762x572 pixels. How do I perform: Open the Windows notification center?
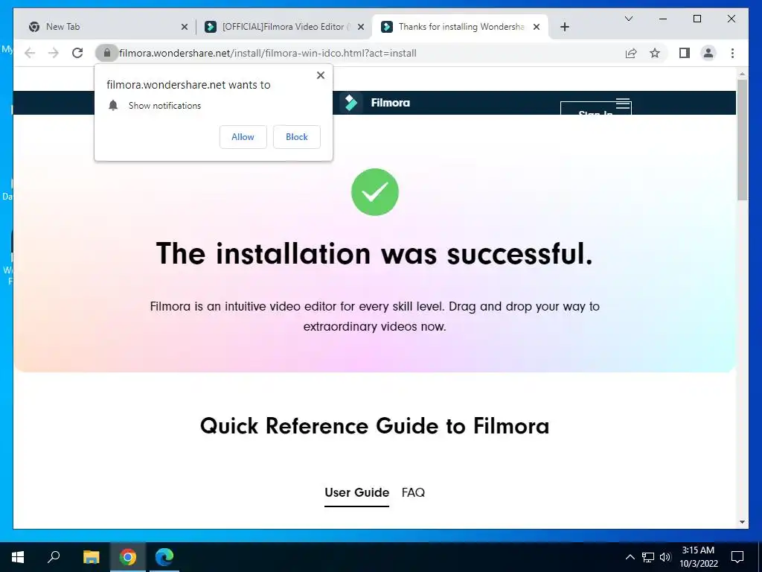(737, 557)
